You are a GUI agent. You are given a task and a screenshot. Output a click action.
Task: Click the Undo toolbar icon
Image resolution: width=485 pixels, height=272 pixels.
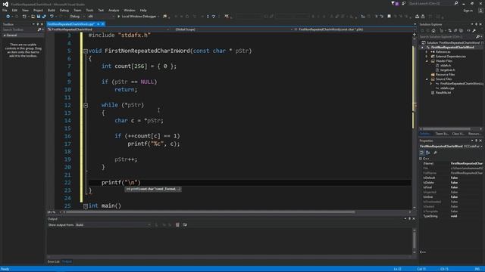pyautogui.click(x=52, y=17)
